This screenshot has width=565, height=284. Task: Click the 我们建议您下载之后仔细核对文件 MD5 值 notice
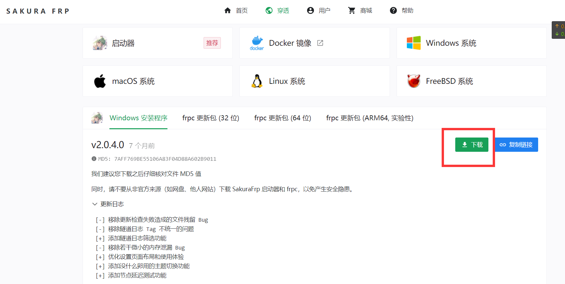[146, 174]
